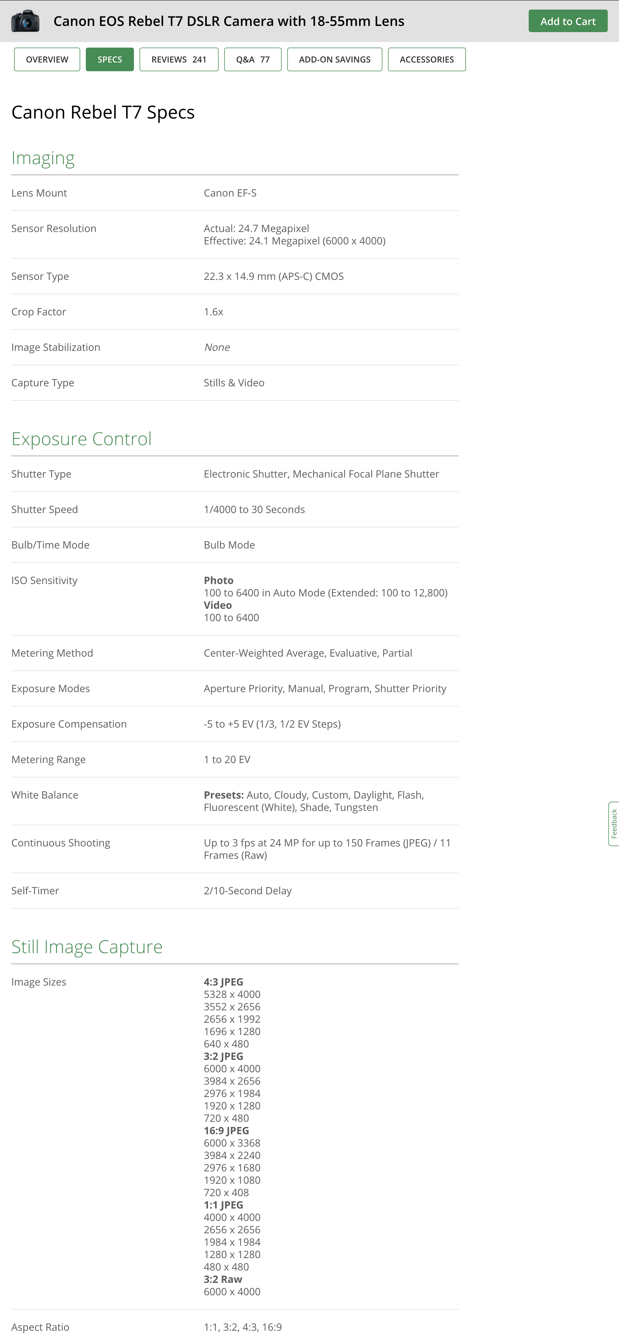
Task: Browse the ACCESSORIES tab
Action: pyautogui.click(x=426, y=59)
